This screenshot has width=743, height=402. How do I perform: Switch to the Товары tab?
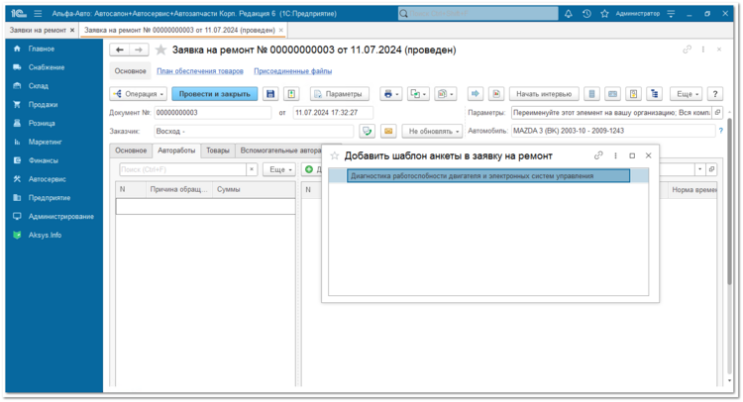[218, 151]
